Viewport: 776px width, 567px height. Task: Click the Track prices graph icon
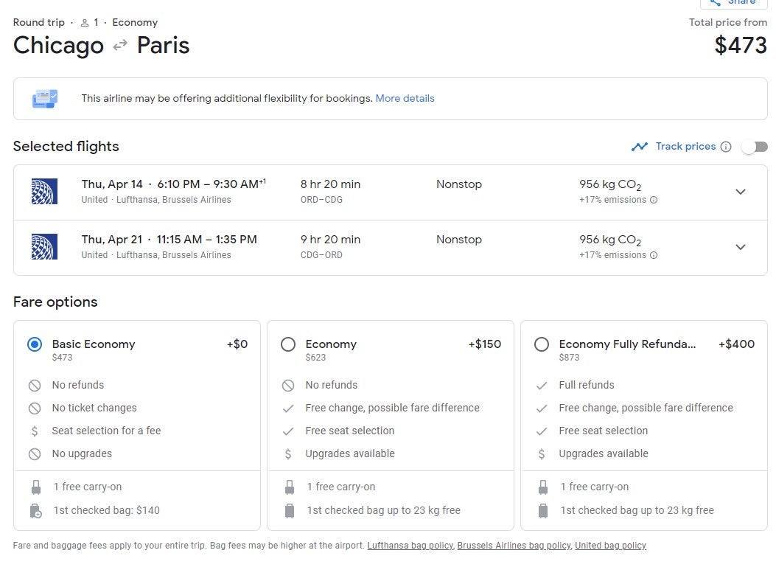[x=639, y=147]
